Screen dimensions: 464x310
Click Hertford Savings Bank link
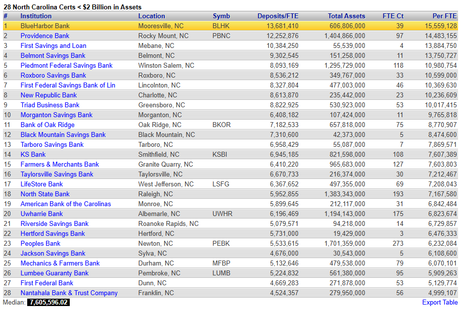(52, 234)
